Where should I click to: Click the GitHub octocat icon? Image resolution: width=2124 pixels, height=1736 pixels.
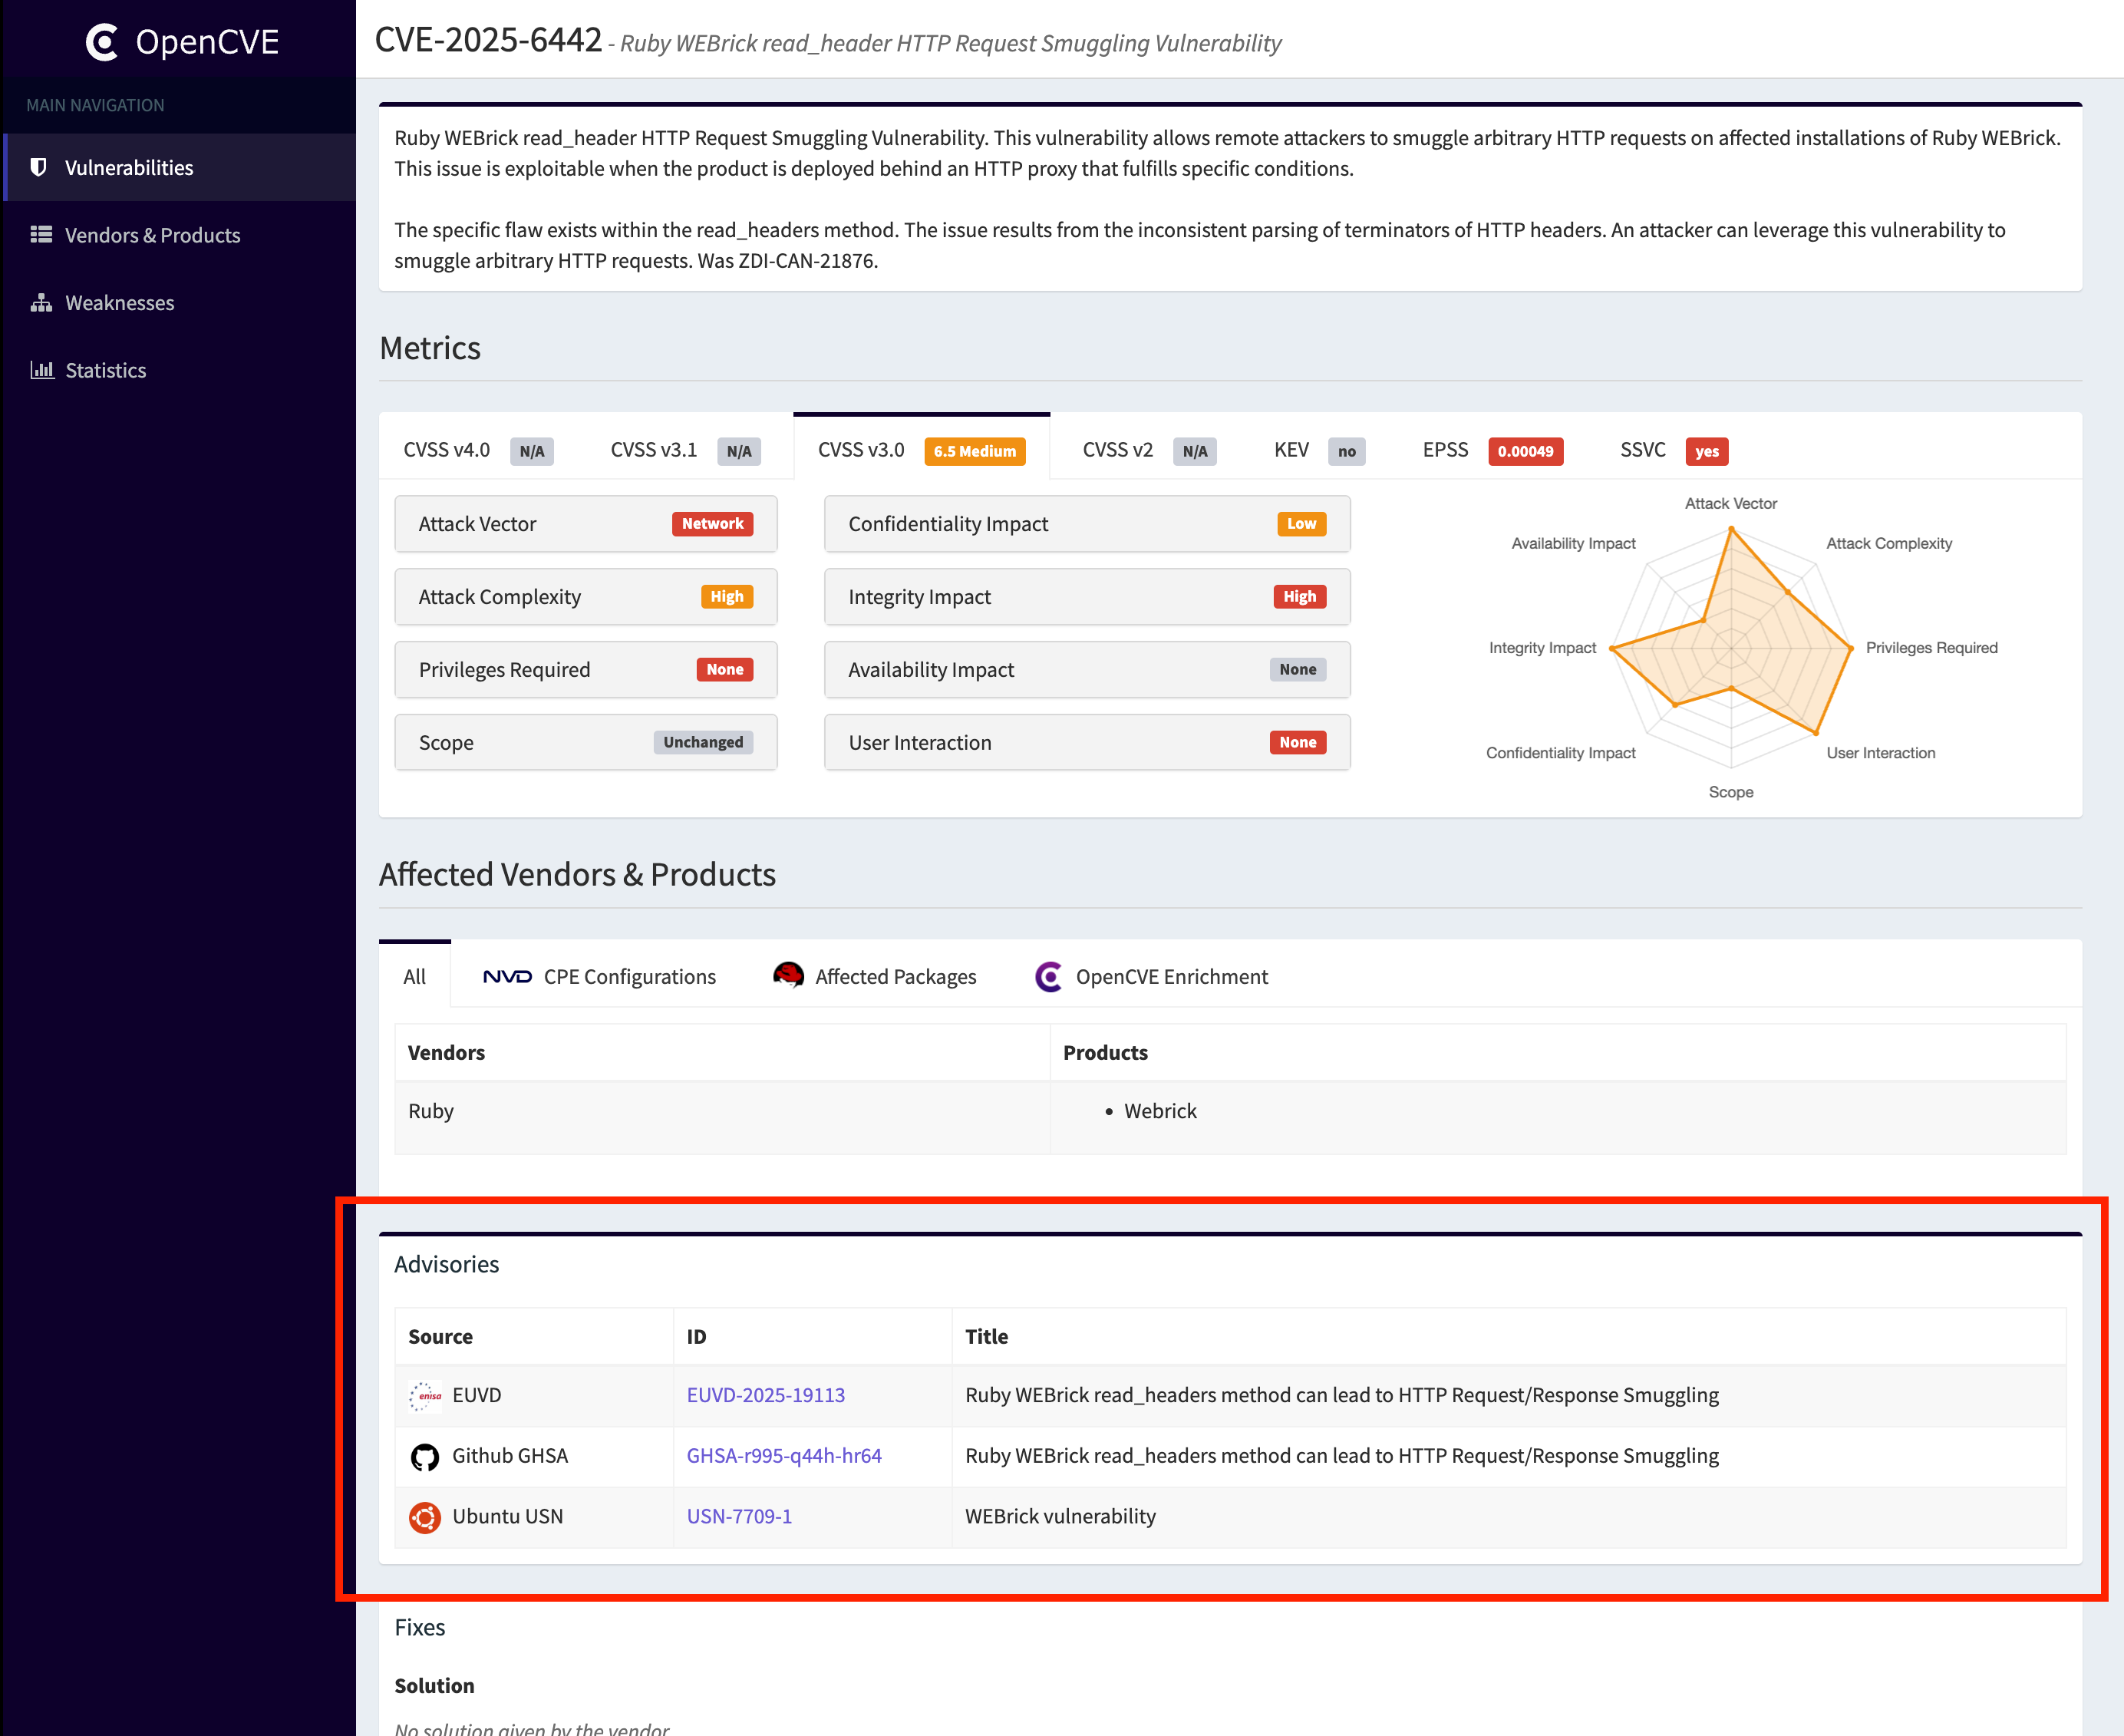click(425, 1456)
